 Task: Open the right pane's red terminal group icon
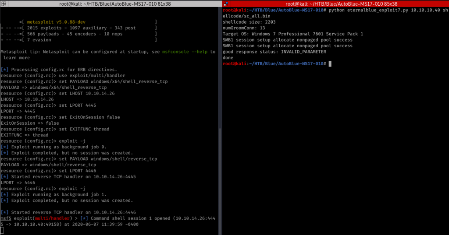point(226,4)
